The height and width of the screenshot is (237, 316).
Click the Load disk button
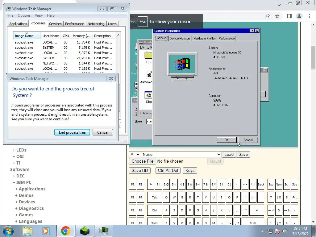tap(229, 154)
